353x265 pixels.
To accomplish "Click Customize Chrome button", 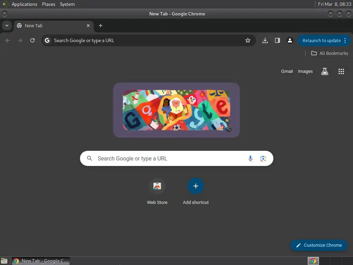I will pyautogui.click(x=319, y=245).
